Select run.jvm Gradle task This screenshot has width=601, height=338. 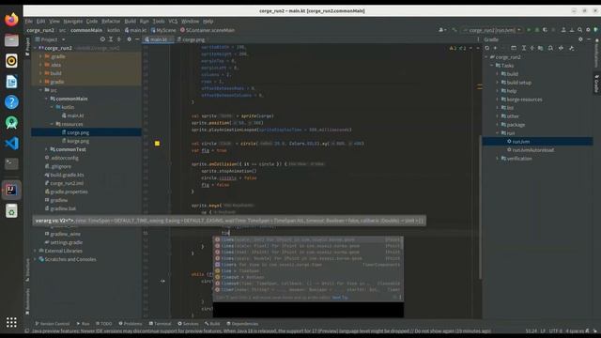[x=537, y=142]
